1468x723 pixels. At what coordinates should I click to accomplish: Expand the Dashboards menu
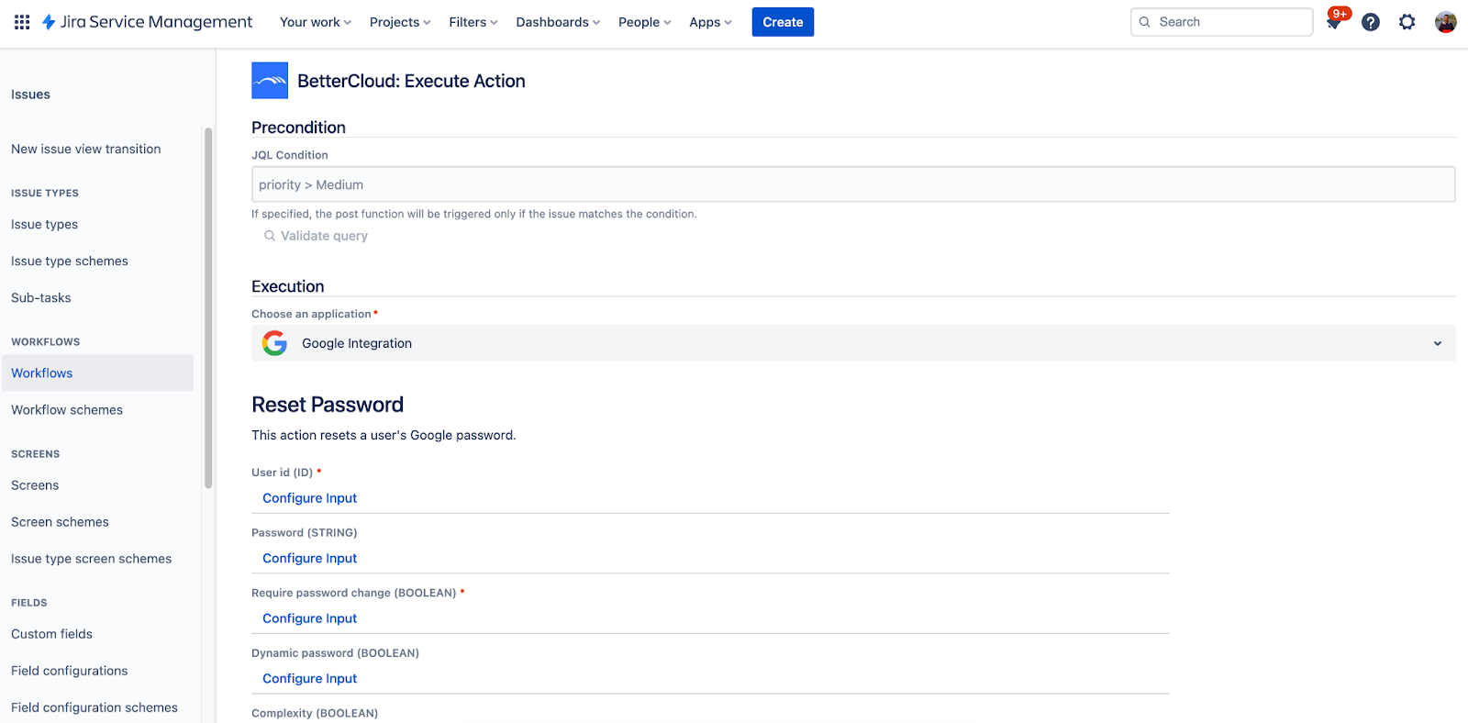tap(558, 22)
